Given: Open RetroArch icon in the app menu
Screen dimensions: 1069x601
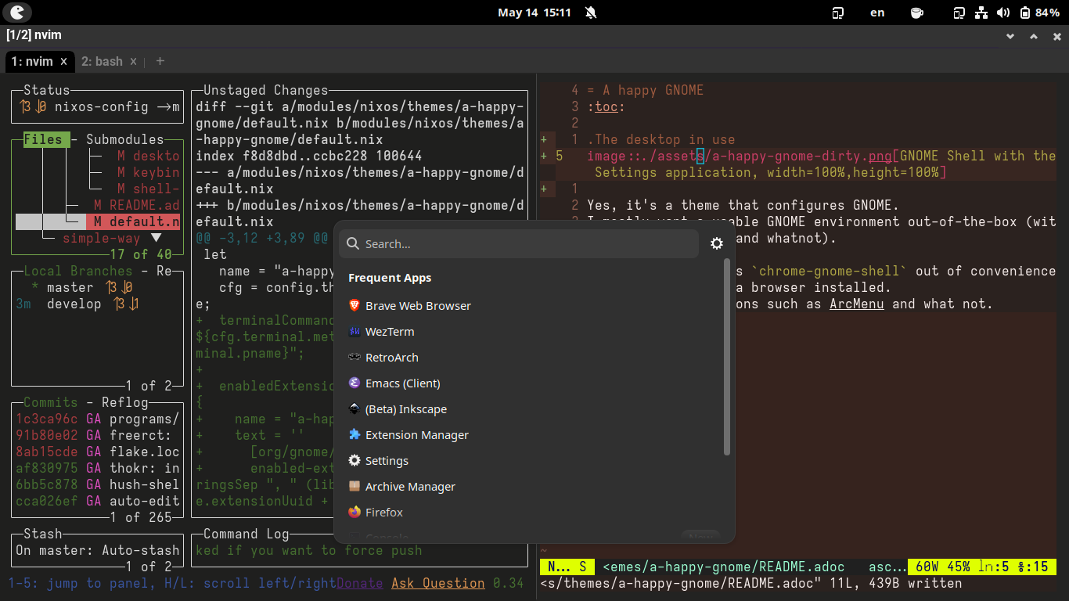Looking at the screenshot, I should (355, 357).
